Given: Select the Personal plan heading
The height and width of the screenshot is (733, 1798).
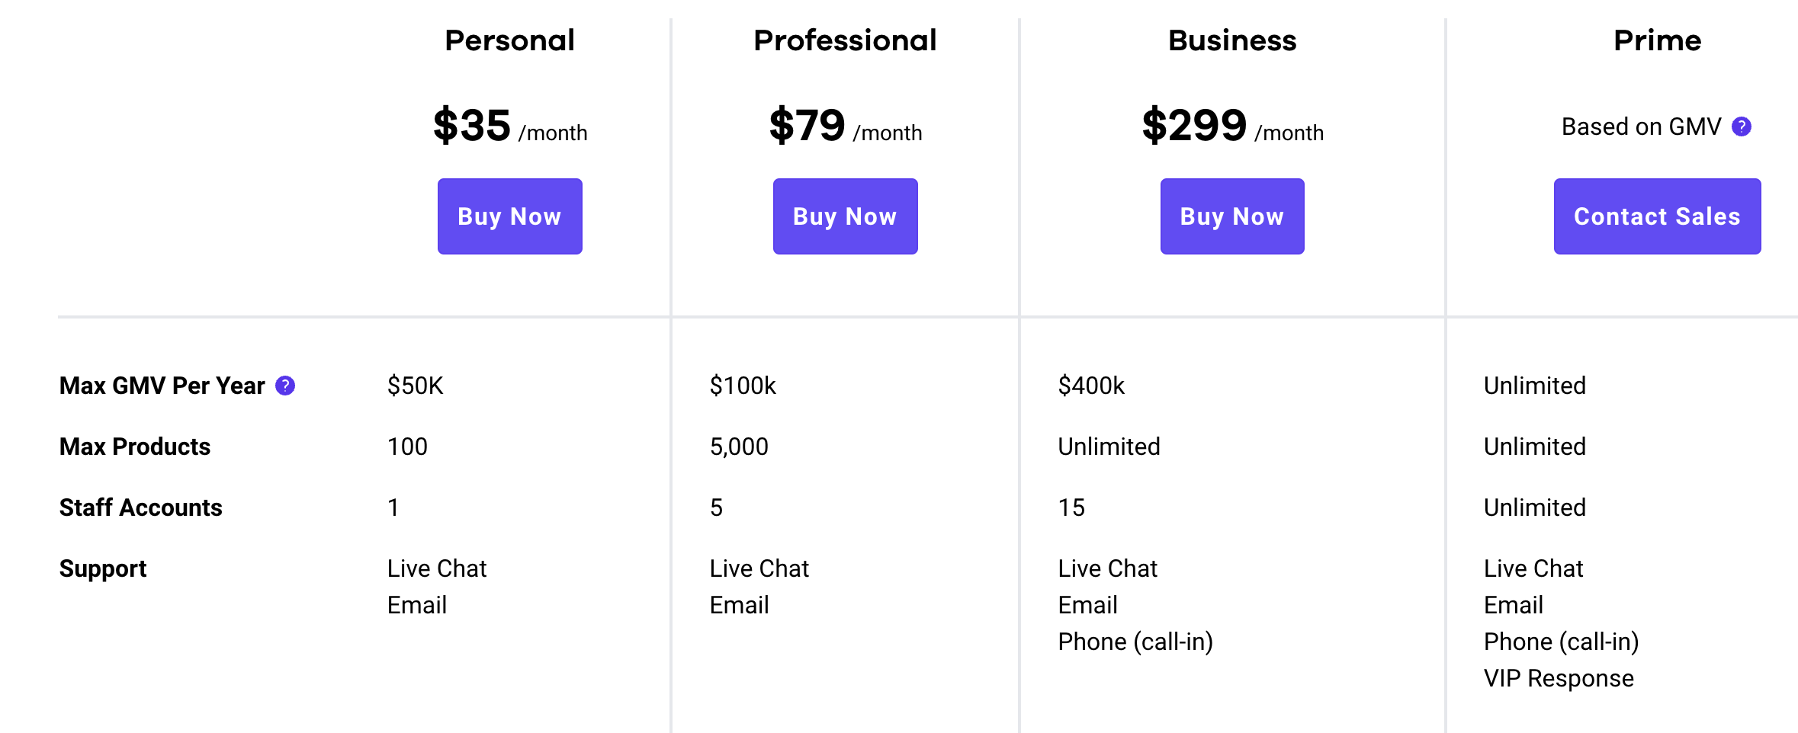Looking at the screenshot, I should [x=509, y=40].
